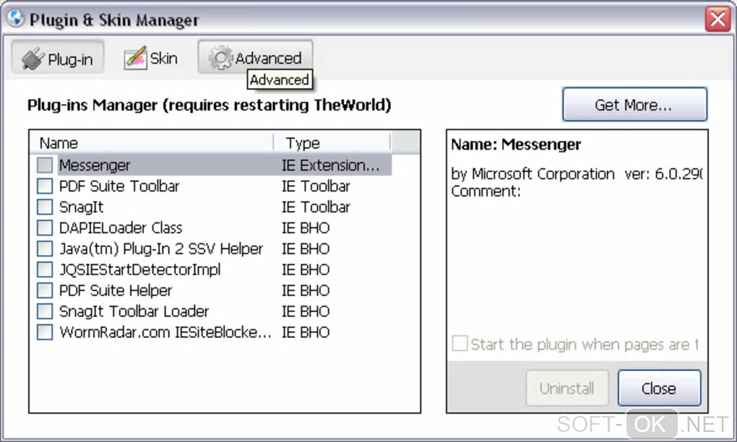Image resolution: width=737 pixels, height=442 pixels.
Task: Click the Uninstall button
Action: [567, 388]
